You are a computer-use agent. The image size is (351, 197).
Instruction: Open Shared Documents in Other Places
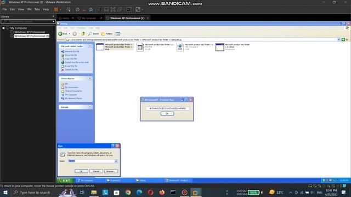[x=73, y=91]
